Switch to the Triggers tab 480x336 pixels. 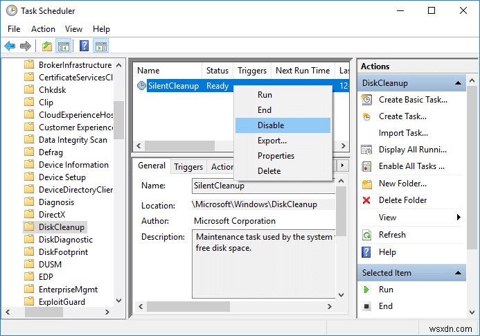[188, 167]
